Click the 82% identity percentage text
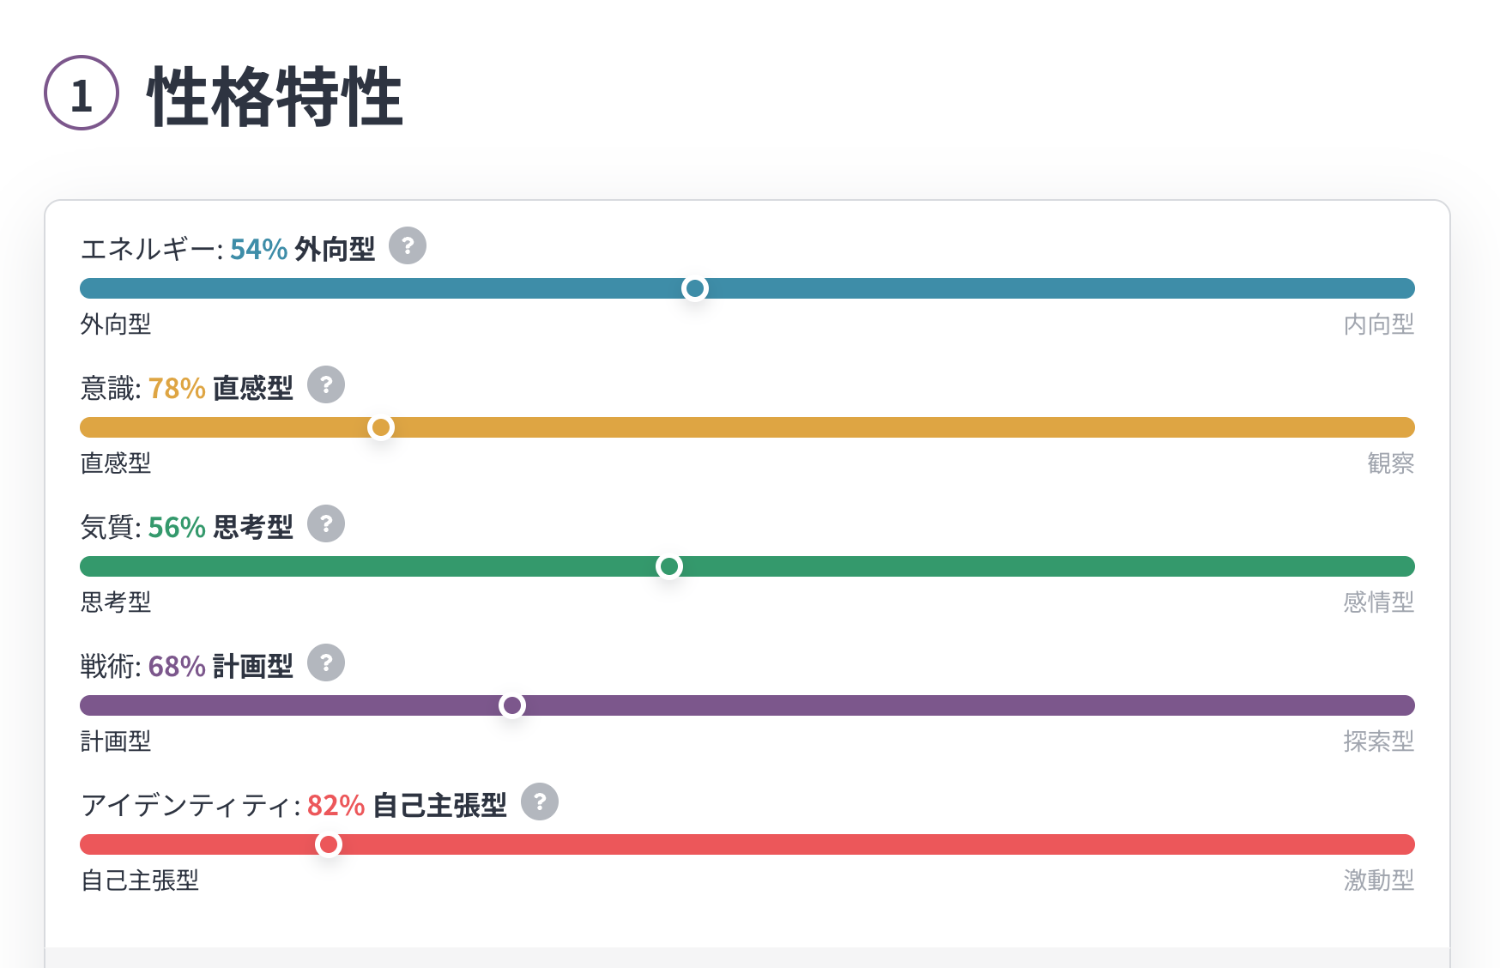The width and height of the screenshot is (1500, 968). coord(336,806)
